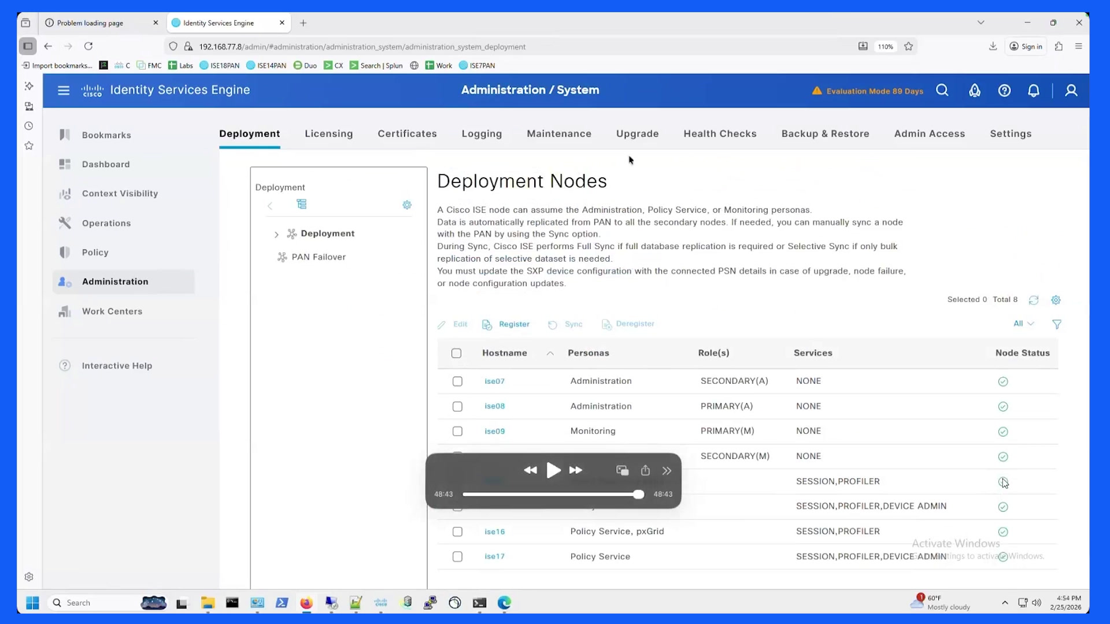Click the browser address bar URL
The image size is (1110, 624).
click(x=362, y=47)
